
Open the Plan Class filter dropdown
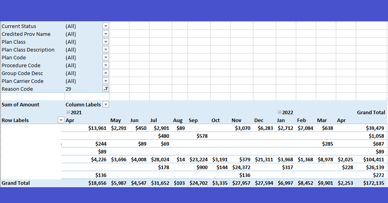(106, 42)
